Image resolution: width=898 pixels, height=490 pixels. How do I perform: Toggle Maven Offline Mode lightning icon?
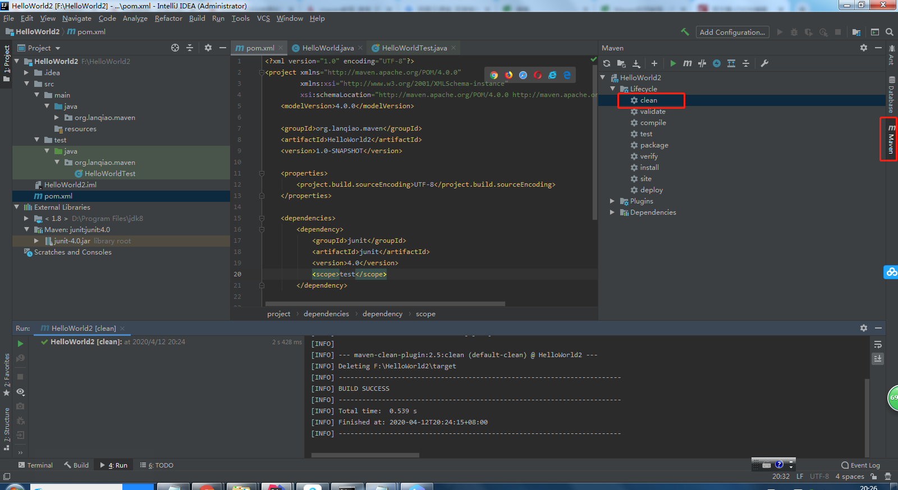pos(717,63)
